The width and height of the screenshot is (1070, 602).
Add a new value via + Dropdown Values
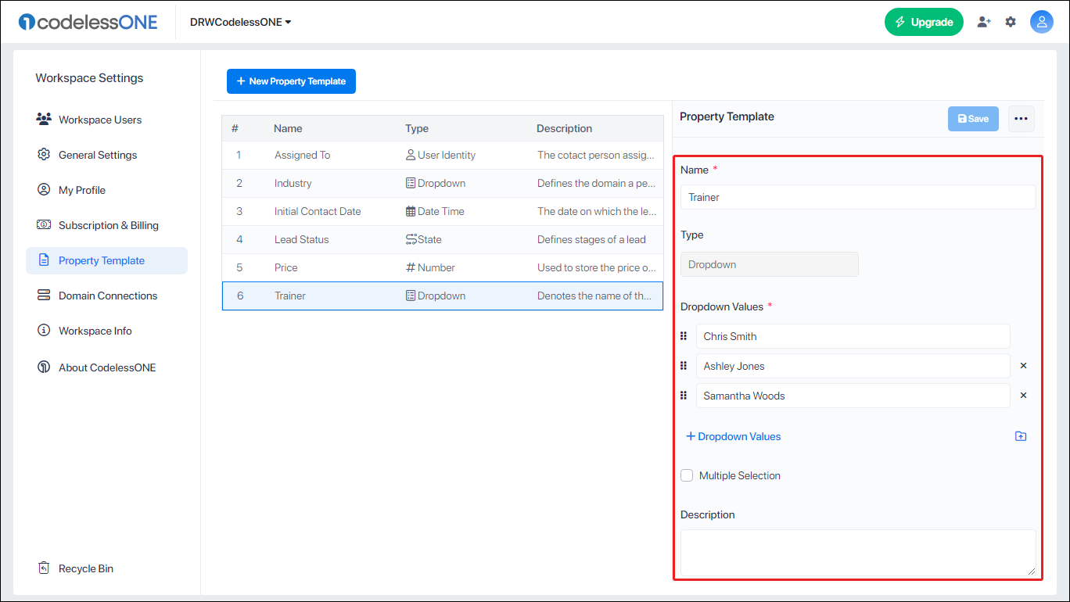pyautogui.click(x=734, y=436)
